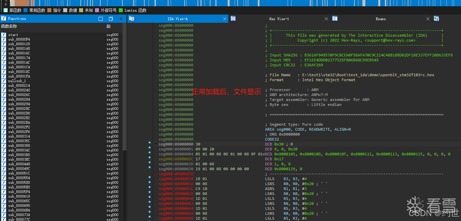This screenshot has width=461, height=221.
Task: Select the nullsub_1 function row
Action: pyautogui.click(x=61, y=81)
